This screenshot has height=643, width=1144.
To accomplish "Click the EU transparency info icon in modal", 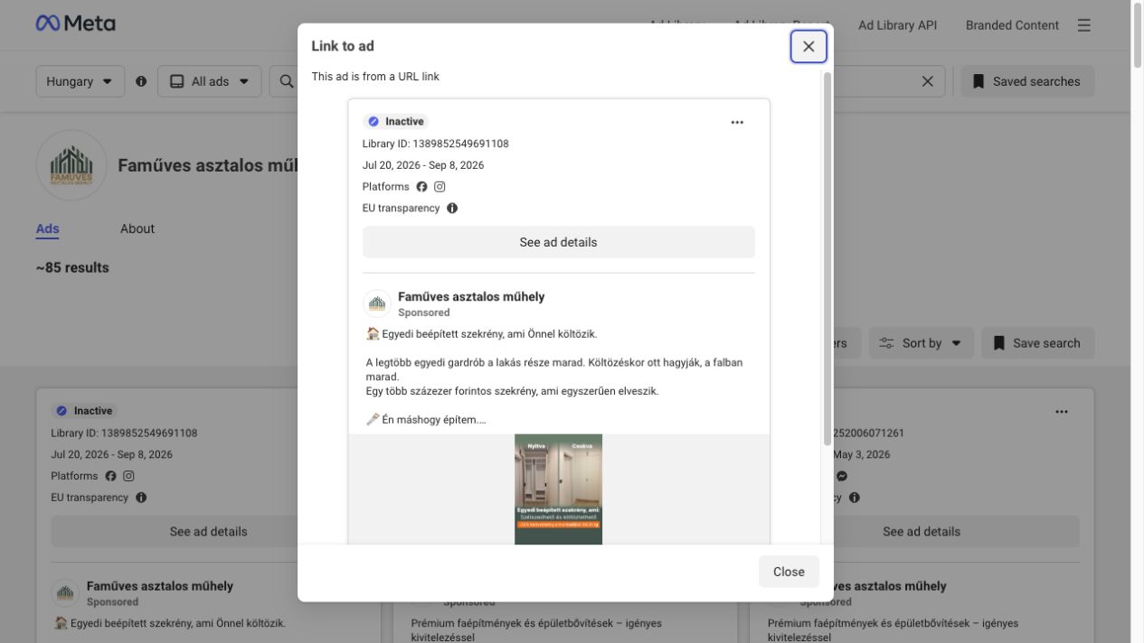I will pos(452,208).
